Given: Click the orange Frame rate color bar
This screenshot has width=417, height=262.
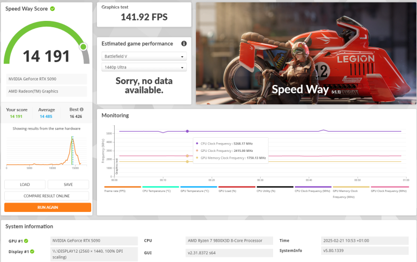Looking at the screenshot, I should 122,187.
